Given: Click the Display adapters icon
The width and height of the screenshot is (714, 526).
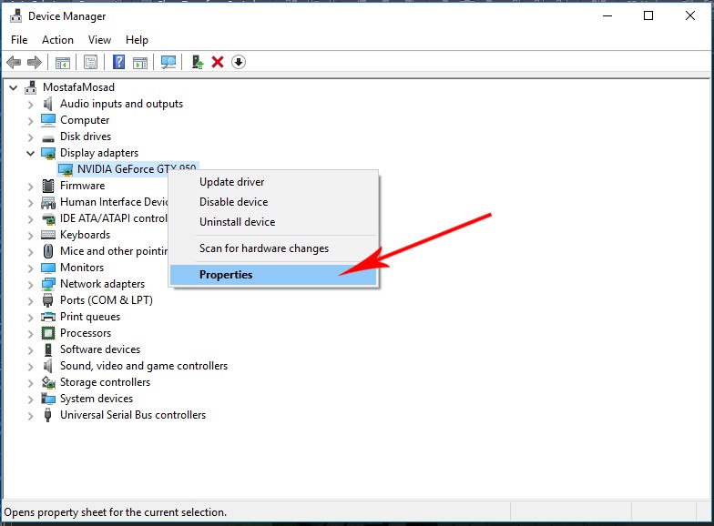Looking at the screenshot, I should (x=48, y=153).
